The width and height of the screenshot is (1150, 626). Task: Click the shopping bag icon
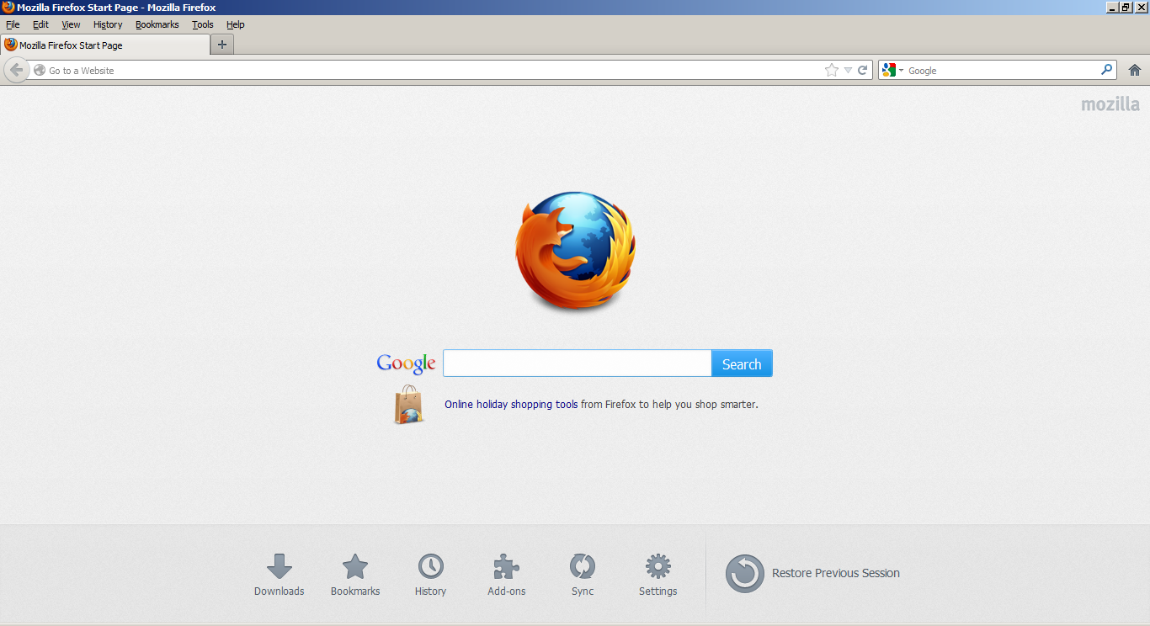tap(408, 404)
